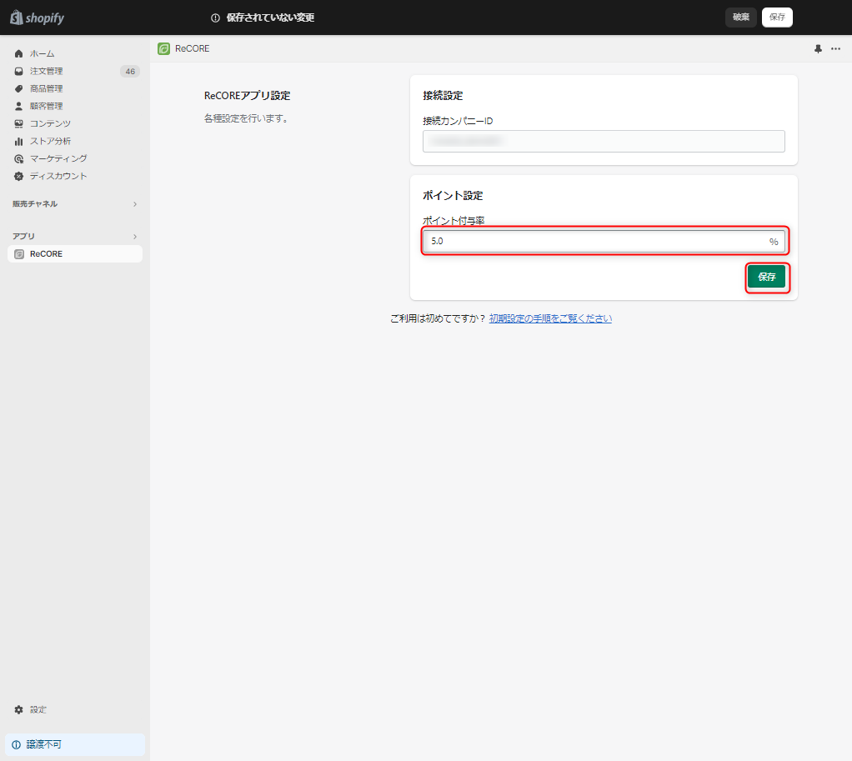The image size is (852, 761).
Task: Click the unsaved changes warning icon
Action: [x=215, y=18]
